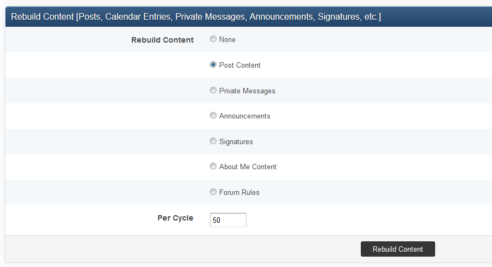Click the bold 'Per Cycle' field label

175,218
